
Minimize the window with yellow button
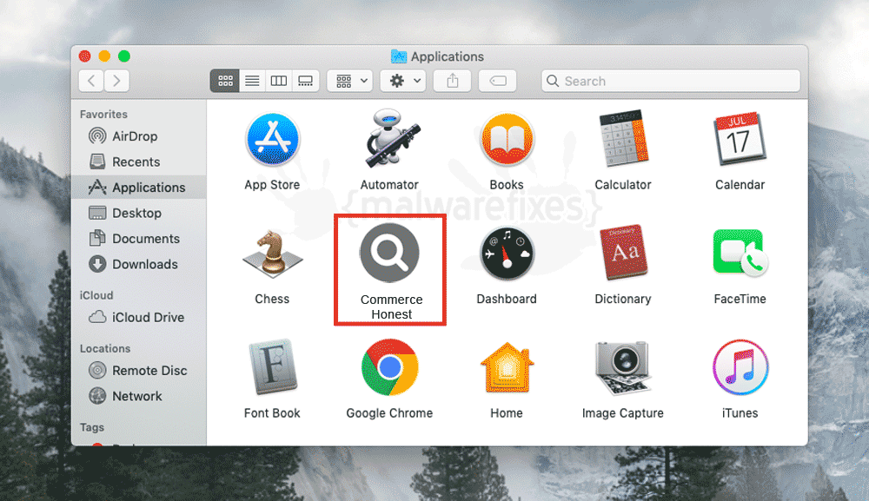pyautogui.click(x=104, y=56)
